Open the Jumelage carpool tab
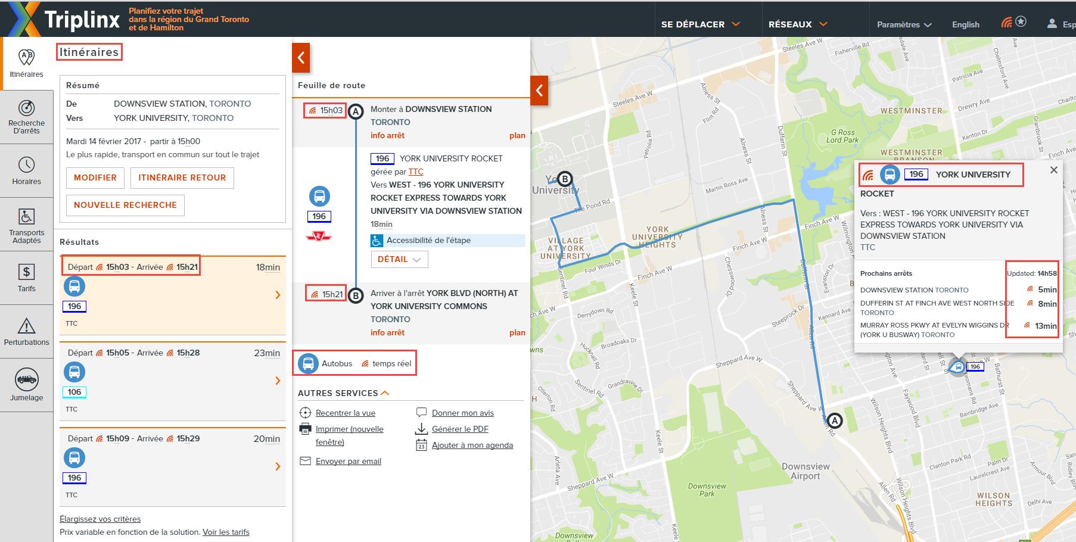 click(x=26, y=385)
